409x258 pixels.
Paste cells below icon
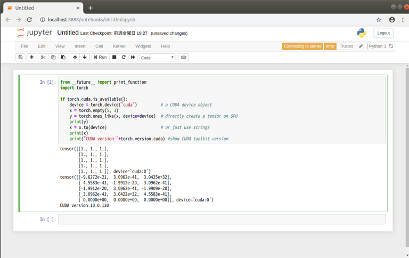(63, 57)
